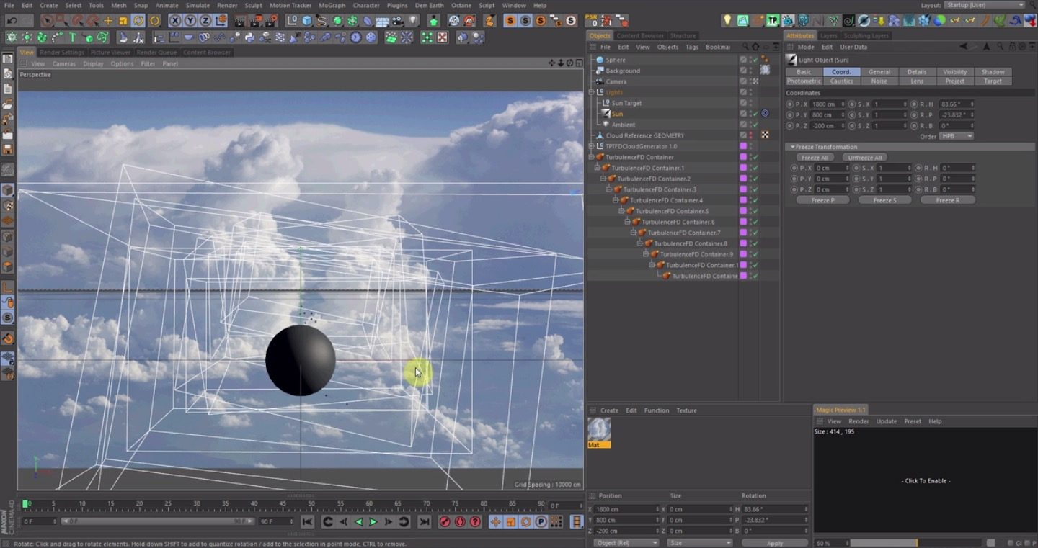1038x548 pixels.
Task: Click Apply in the coordinates panel
Action: [774, 543]
